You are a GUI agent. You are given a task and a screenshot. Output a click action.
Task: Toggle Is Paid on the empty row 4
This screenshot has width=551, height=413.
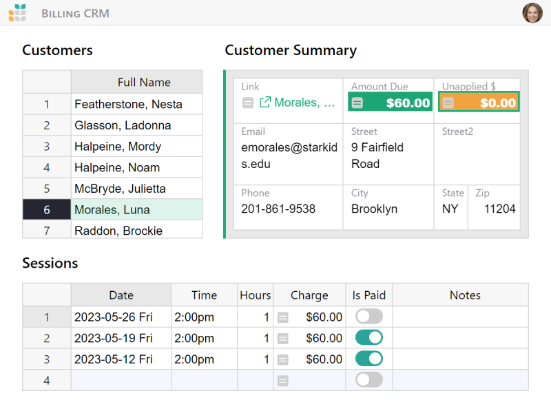tap(368, 379)
